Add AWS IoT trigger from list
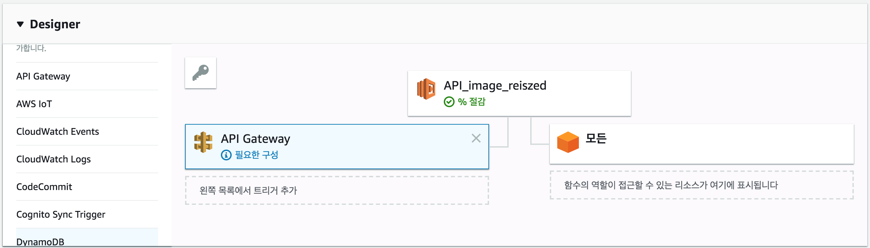The width and height of the screenshot is (870, 248). pyautogui.click(x=87, y=104)
